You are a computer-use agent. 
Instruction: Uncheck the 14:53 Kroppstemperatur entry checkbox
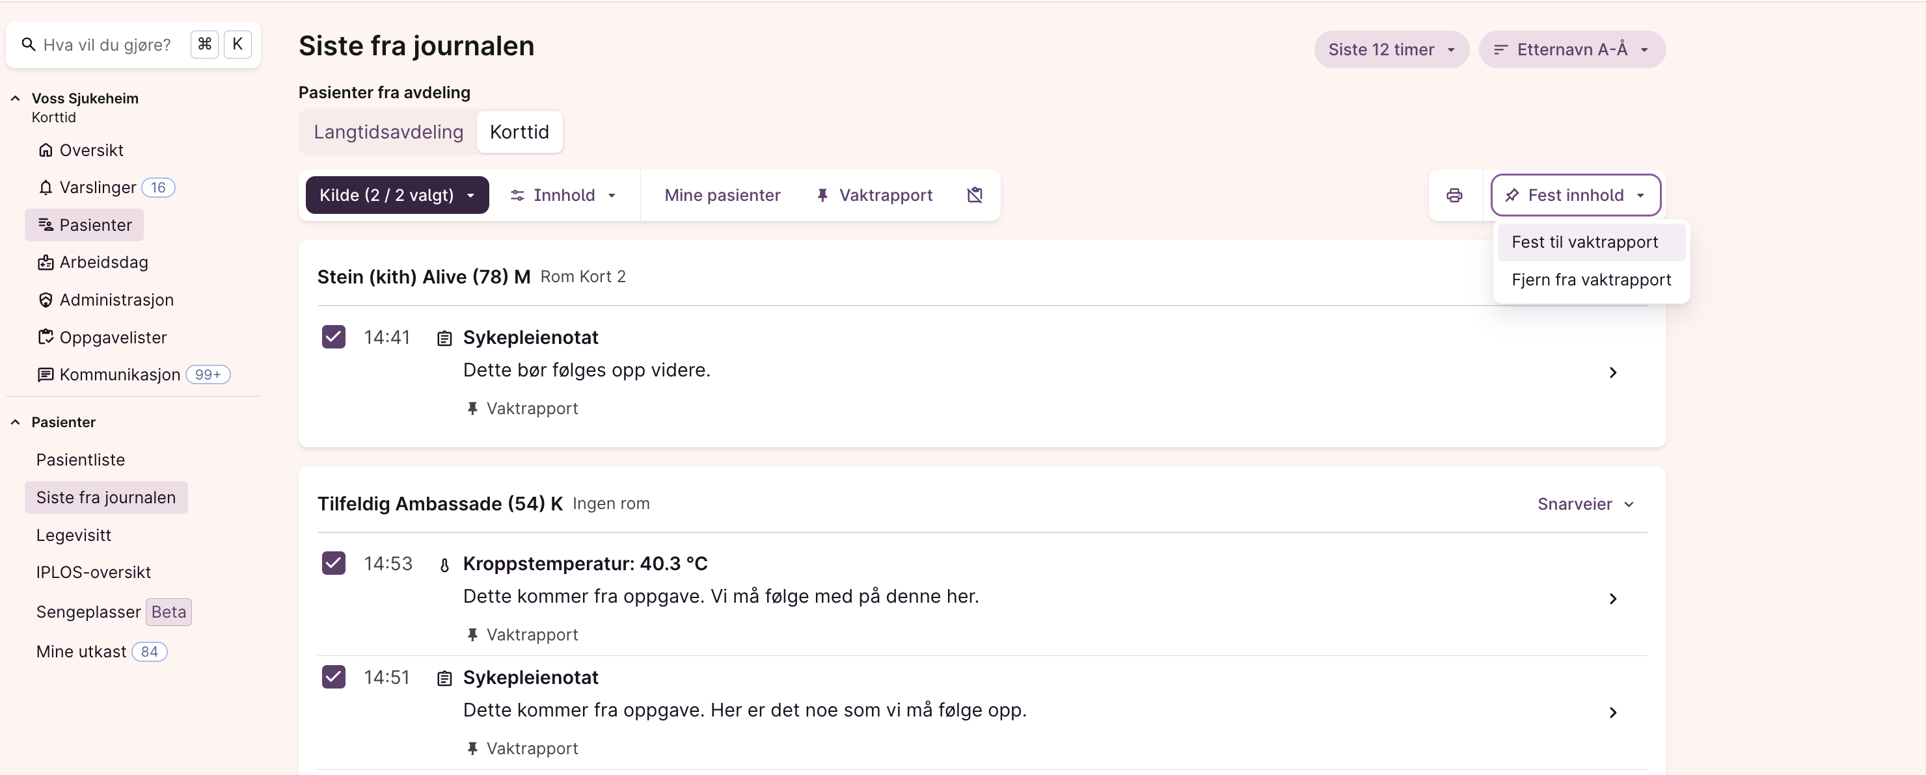coord(333,563)
